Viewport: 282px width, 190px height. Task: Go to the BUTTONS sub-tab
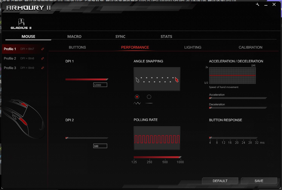click(77, 47)
